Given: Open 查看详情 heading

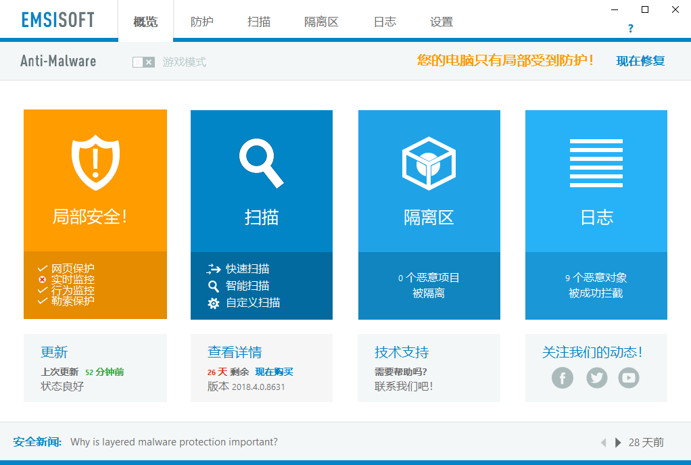Looking at the screenshot, I should point(235,352).
